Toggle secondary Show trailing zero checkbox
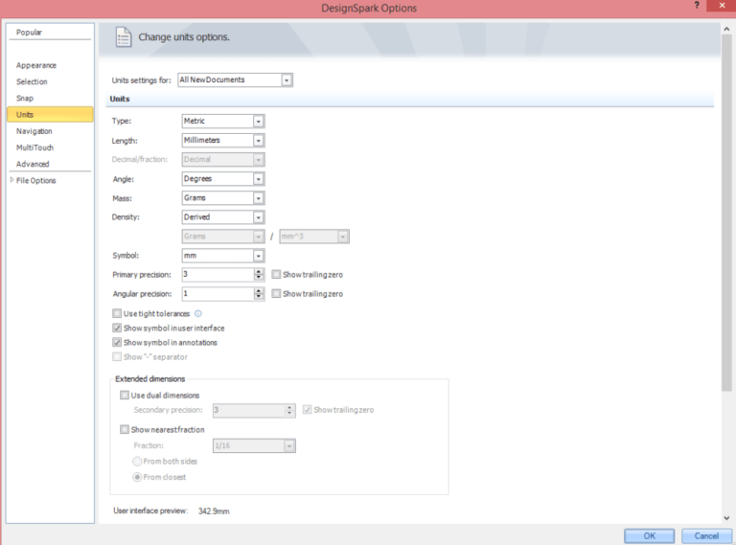 pyautogui.click(x=307, y=410)
